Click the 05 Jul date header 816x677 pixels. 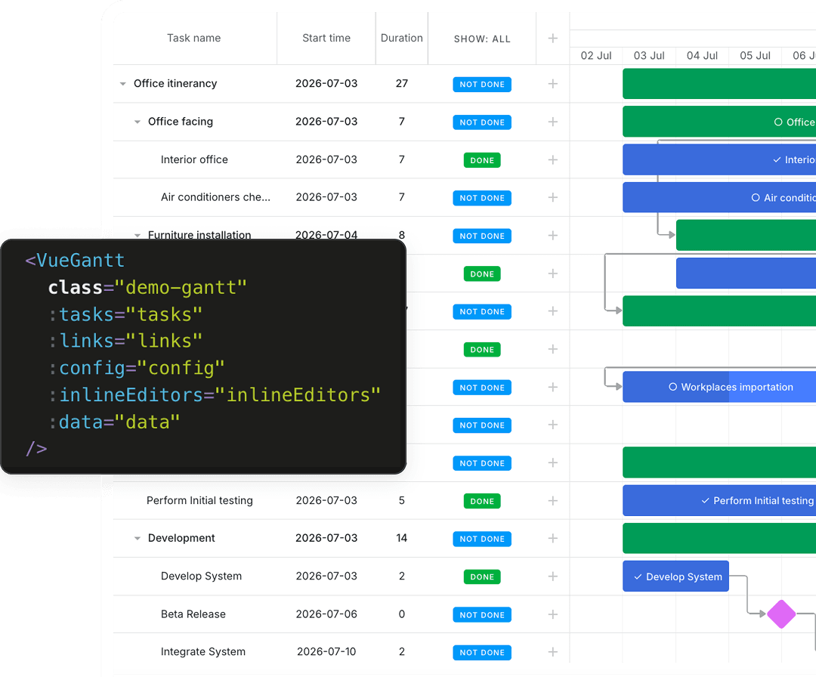[755, 56]
